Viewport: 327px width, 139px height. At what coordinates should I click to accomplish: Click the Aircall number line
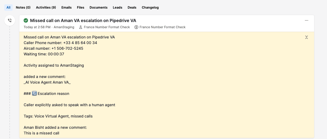coord(54,48)
